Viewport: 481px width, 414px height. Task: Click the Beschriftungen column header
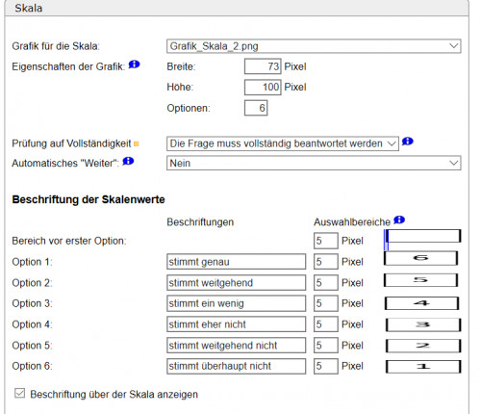200,221
